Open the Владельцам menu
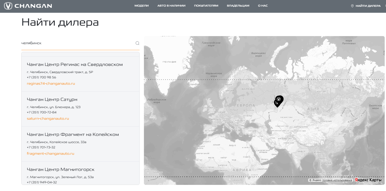Image resolution: width=386 pixels, height=191 pixels. 238,6
